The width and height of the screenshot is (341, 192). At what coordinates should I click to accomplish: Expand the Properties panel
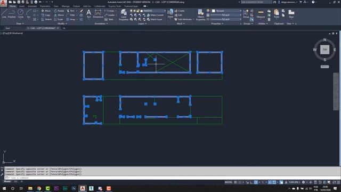click(217, 23)
